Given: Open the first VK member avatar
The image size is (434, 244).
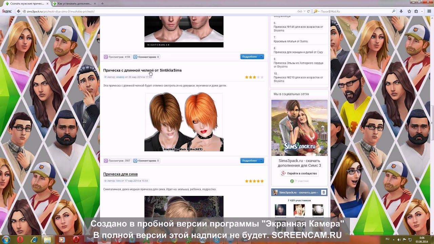Looking at the screenshot, I should pyautogui.click(x=280, y=210).
